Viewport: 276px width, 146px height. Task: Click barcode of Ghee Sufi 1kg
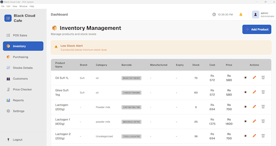click(132, 93)
